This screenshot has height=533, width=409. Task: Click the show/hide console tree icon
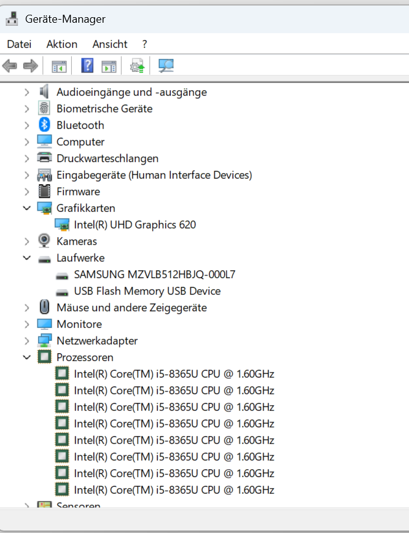pos(59,66)
